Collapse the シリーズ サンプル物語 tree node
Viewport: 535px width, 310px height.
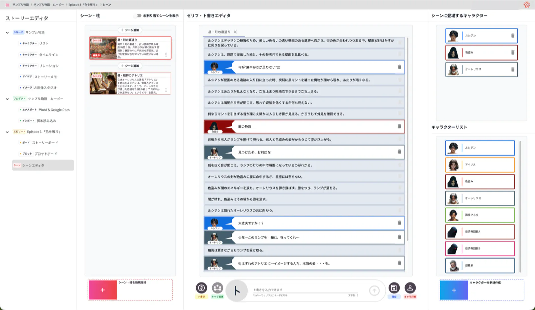(x=7, y=33)
